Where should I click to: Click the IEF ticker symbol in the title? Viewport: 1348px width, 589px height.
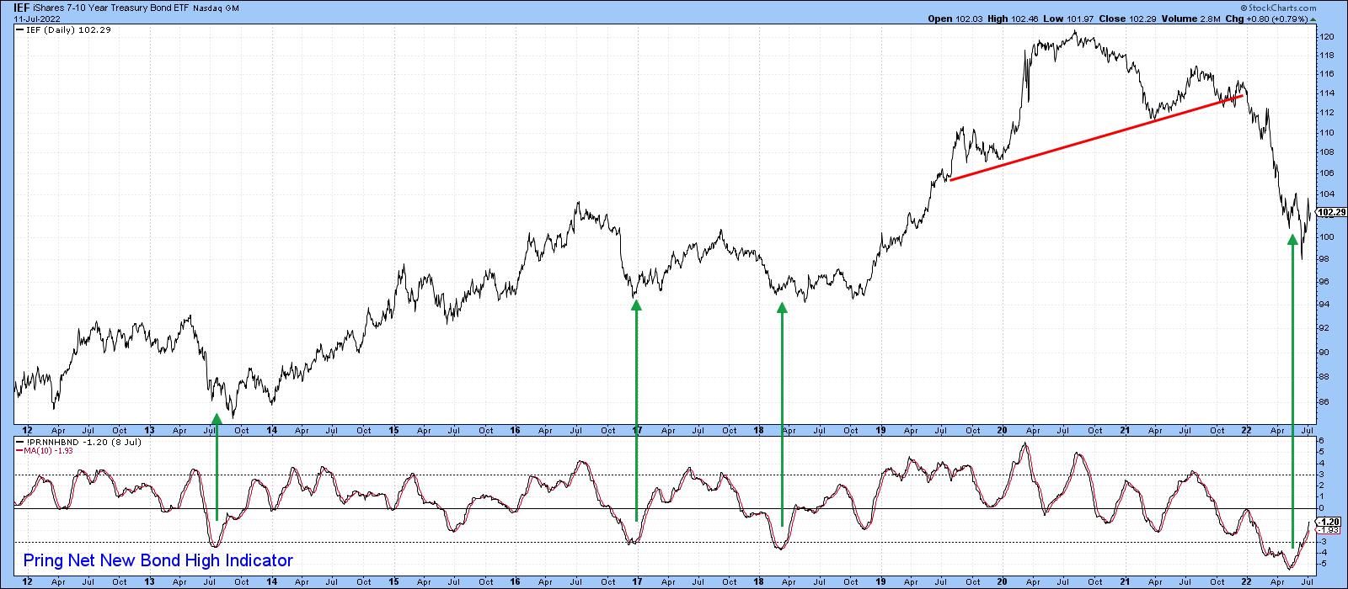(24, 7)
